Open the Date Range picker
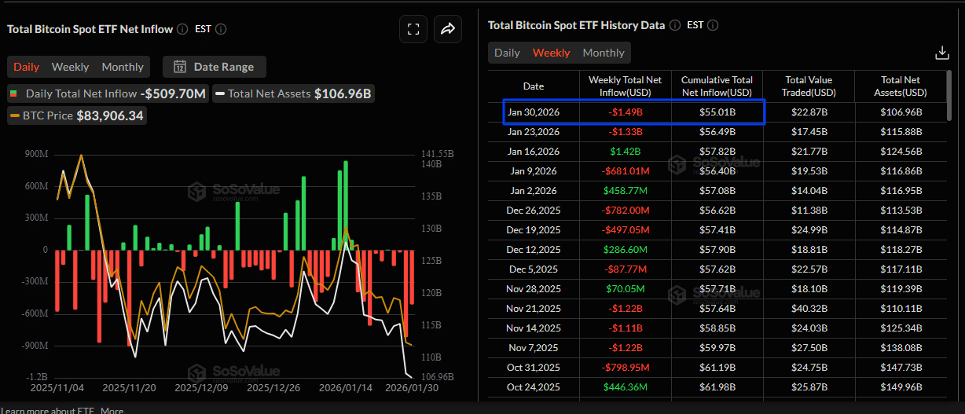 click(214, 67)
